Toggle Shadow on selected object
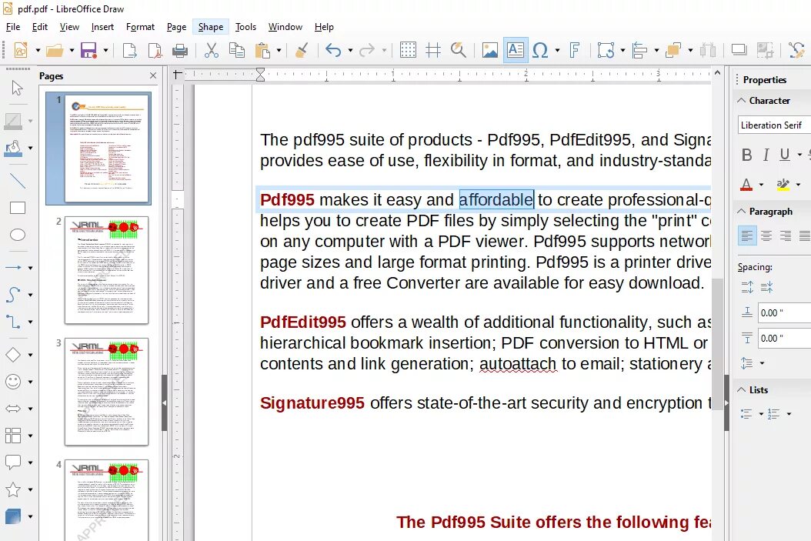This screenshot has height=541, width=811. point(739,50)
